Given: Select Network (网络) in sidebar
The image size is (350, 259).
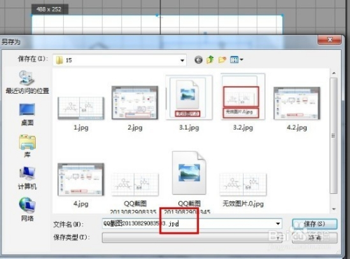Looking at the screenshot, I should (27, 209).
